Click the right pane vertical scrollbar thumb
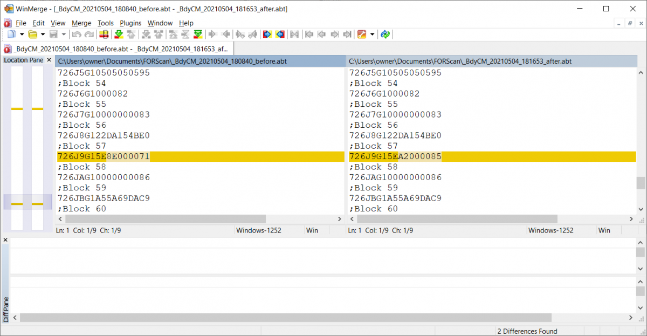The image size is (647, 336). point(641,183)
